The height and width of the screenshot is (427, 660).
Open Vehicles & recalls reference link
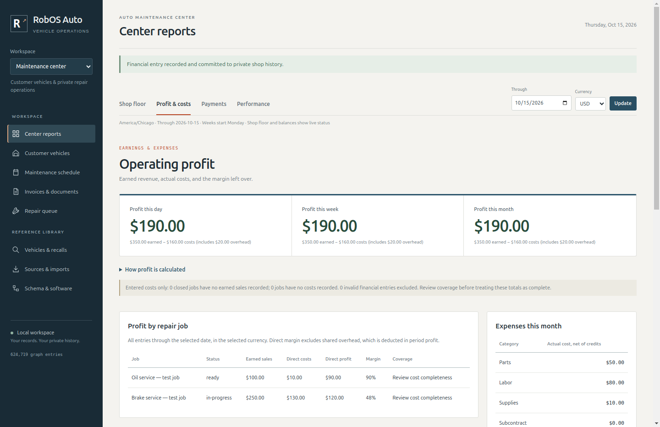[x=51, y=250]
